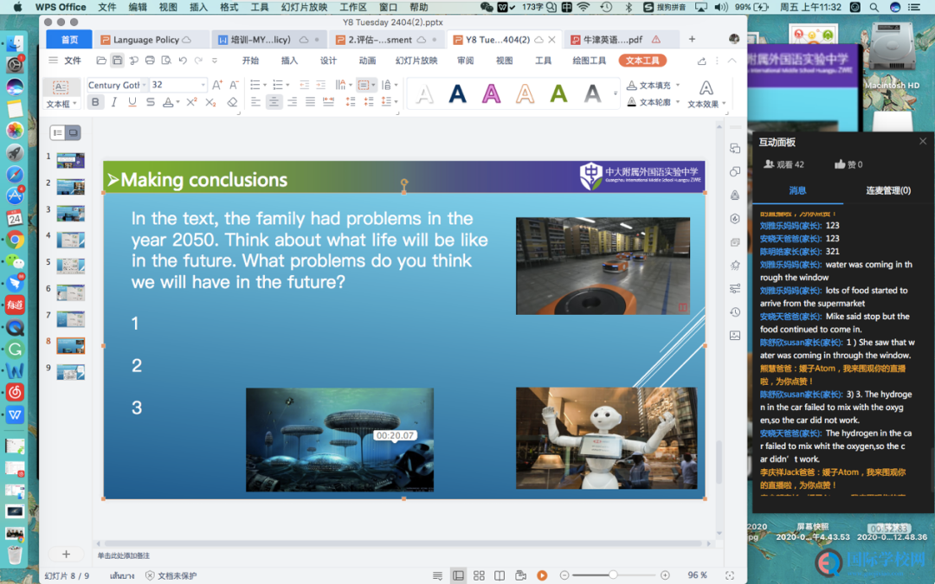This screenshot has height=584, width=935.
Task: Open the picture icon in right sidebar
Action: coord(735,336)
